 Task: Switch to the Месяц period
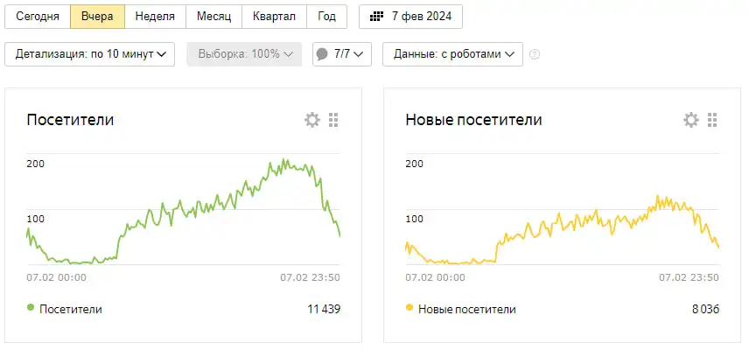pyautogui.click(x=214, y=17)
